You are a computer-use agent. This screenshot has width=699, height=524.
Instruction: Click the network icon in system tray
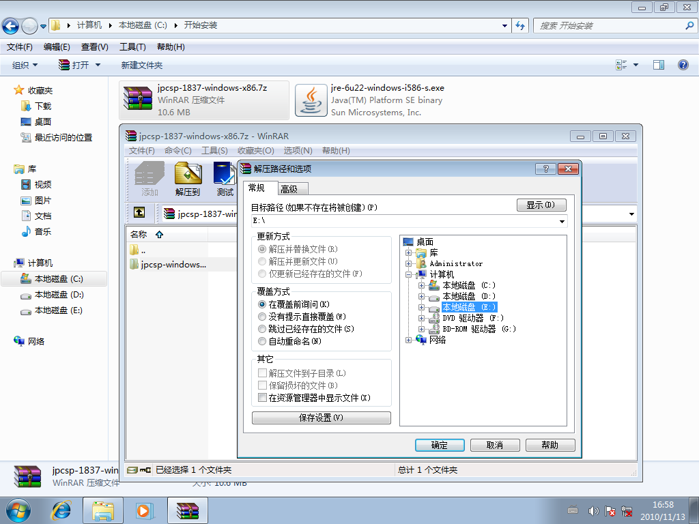(x=627, y=511)
